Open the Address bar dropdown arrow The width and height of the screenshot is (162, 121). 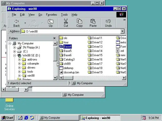(x=123, y=31)
